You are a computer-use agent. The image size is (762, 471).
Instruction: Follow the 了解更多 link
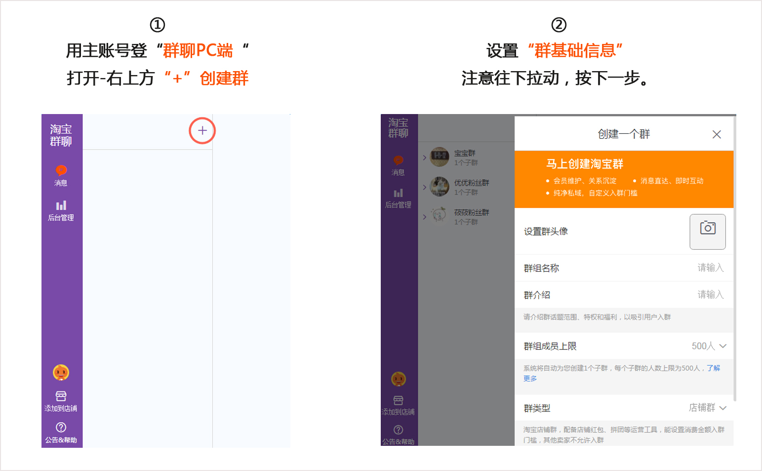713,368
